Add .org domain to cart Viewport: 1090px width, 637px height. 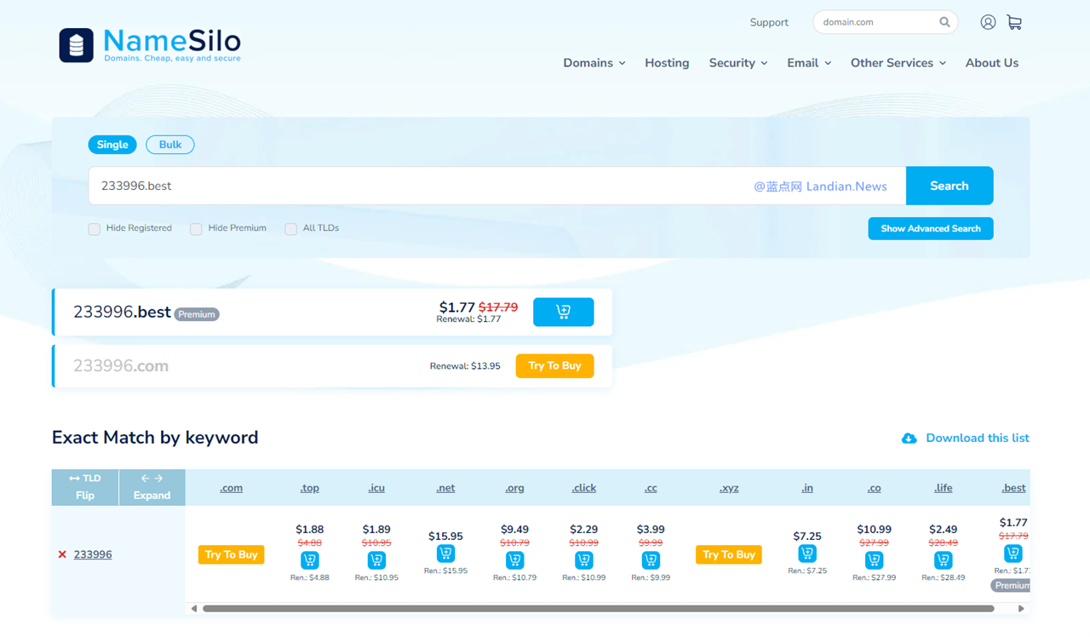click(x=514, y=560)
